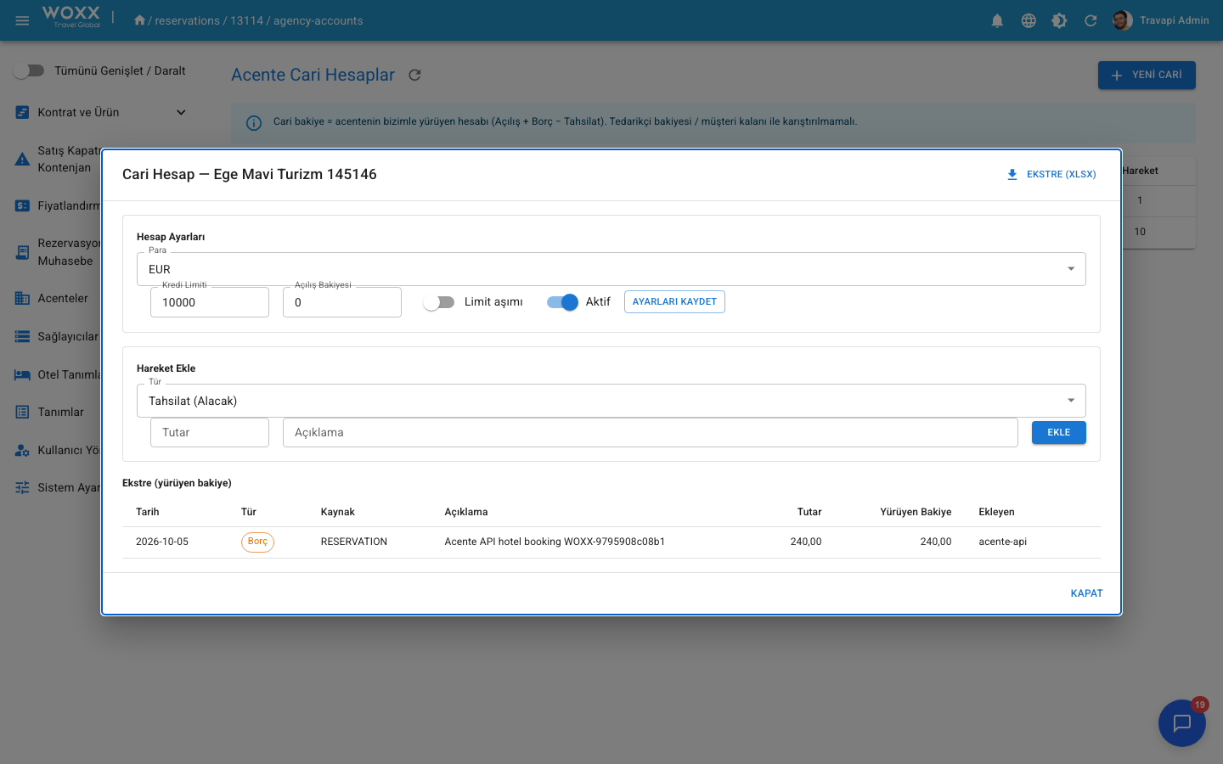Viewport: 1223px width, 764px height.
Task: Close the dialog with KAPAT
Action: tap(1086, 593)
